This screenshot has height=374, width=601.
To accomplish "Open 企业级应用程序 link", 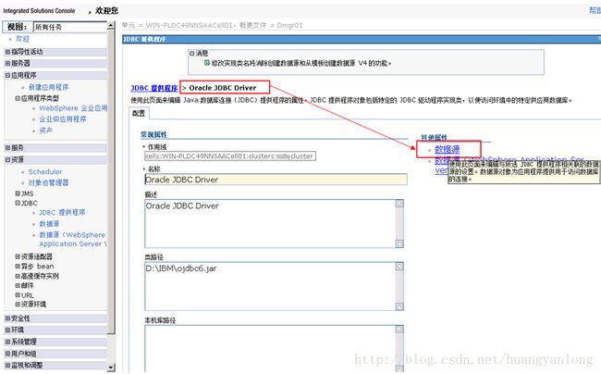I will tap(63, 118).
